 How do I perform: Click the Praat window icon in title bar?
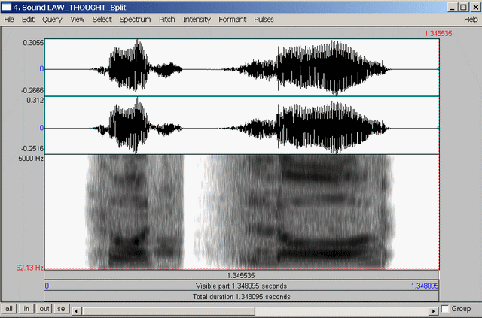pos(7,6)
